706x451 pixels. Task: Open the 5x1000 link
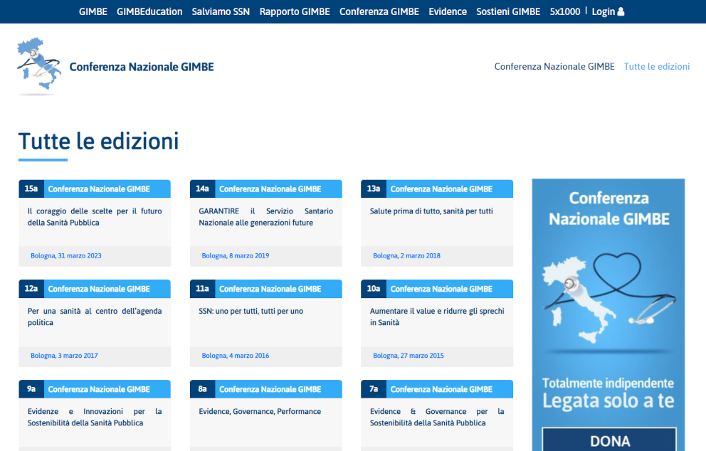pos(565,11)
